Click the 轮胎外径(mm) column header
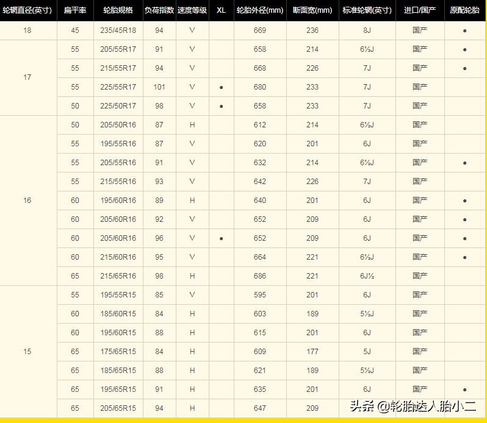Screen dimensions: 487x423 point(260,10)
